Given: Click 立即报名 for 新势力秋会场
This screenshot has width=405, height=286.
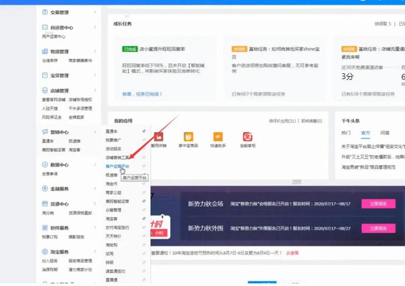Looking at the screenshot, I should pos(378,204).
